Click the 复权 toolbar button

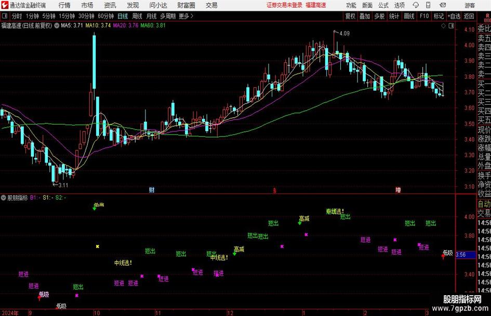click(x=350, y=16)
